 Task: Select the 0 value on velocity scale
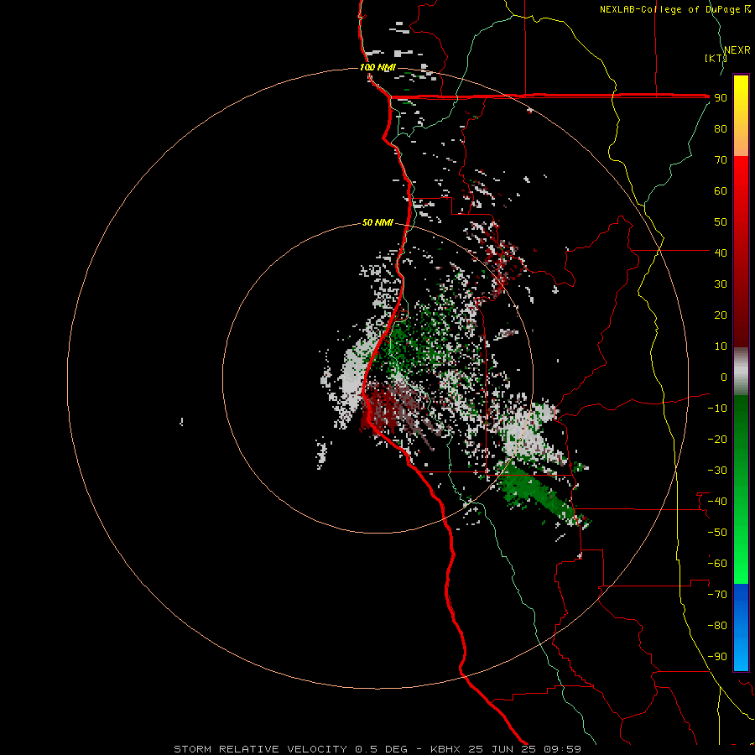click(x=724, y=377)
